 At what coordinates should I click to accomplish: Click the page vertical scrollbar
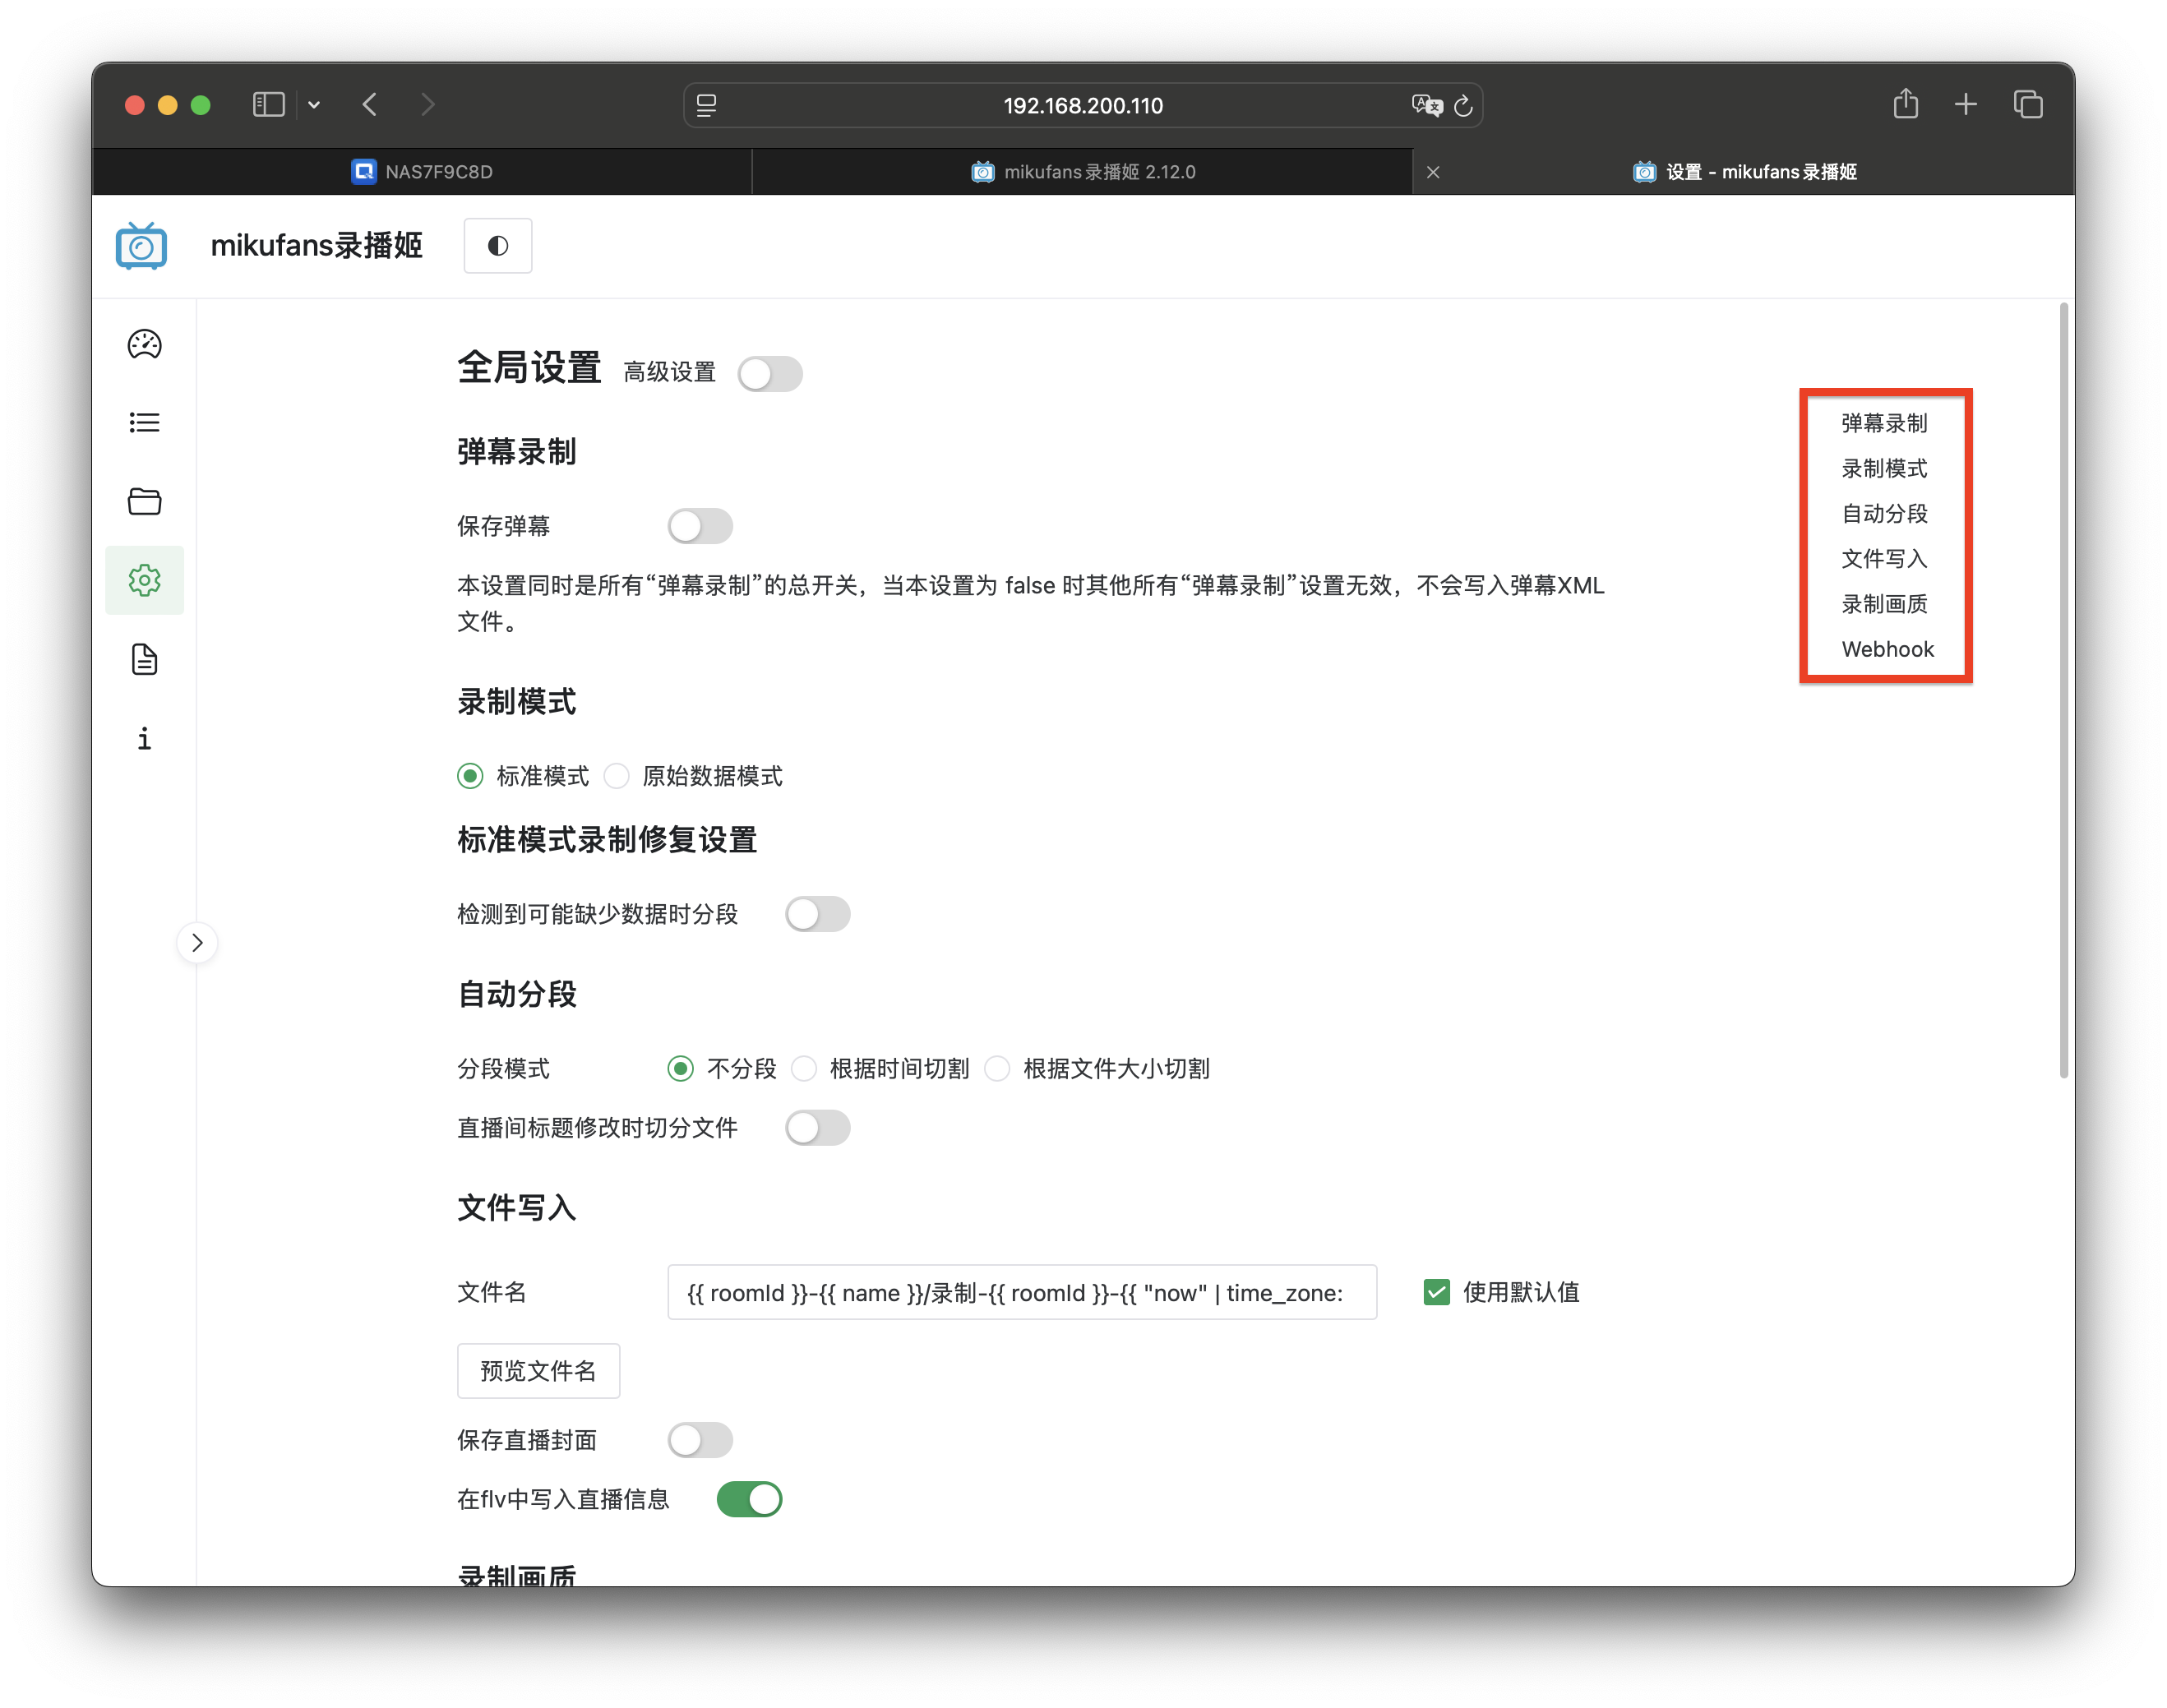[x=2063, y=690]
